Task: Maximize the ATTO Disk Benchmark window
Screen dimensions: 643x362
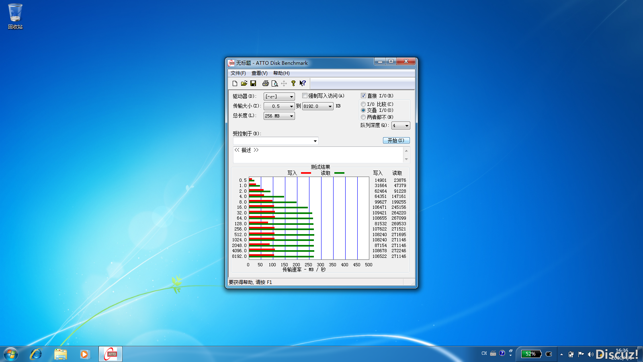Action: [391, 61]
